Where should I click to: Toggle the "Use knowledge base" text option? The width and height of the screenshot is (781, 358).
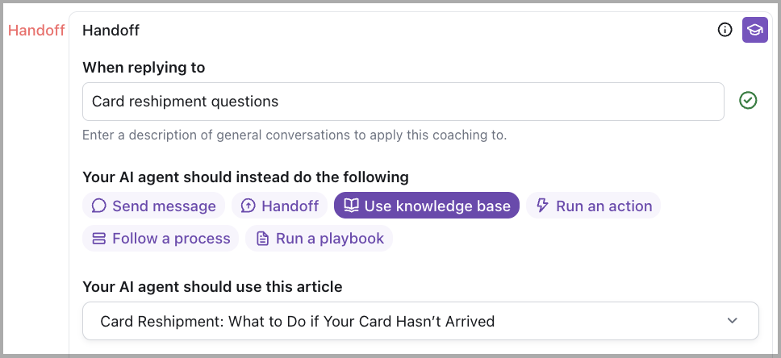point(436,206)
